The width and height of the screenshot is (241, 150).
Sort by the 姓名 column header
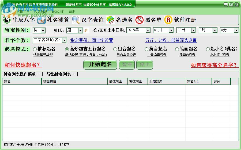[22, 82]
